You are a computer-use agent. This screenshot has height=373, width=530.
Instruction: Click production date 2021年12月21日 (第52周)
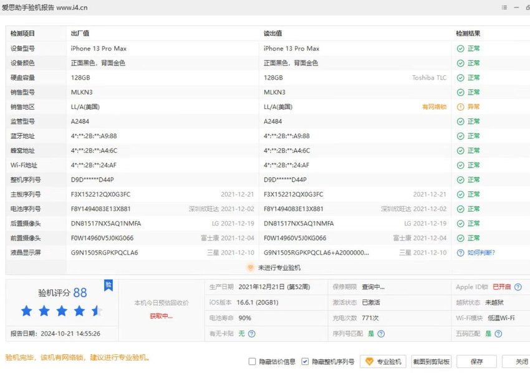pos(274,287)
